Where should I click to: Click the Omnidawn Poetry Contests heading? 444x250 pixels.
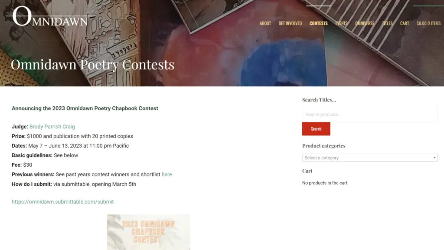[x=92, y=65]
